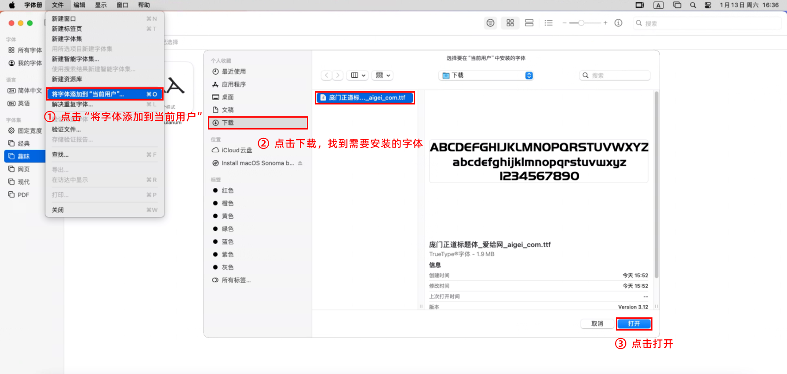
Task: Select the 灰色 tag
Action: pyautogui.click(x=258, y=267)
